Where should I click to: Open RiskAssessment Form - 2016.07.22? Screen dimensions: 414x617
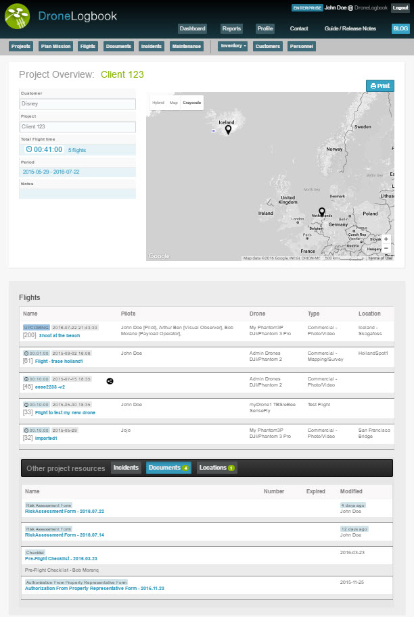pyautogui.click(x=64, y=512)
